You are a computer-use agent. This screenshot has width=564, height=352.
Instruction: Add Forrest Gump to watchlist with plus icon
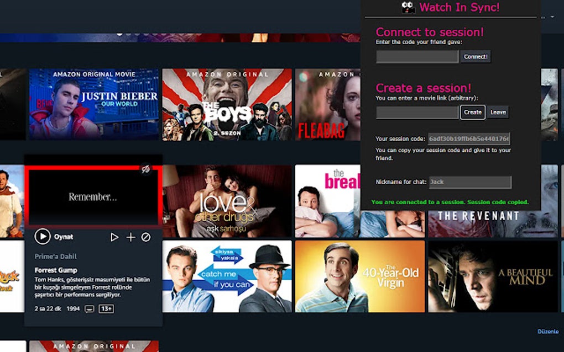pos(130,236)
